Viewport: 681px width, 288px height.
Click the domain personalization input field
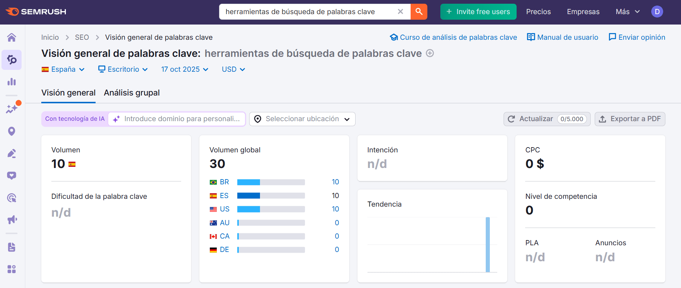pos(182,119)
